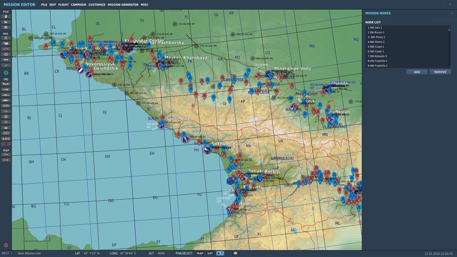457x257 pixels.
Task: Open the FLIGHT menu
Action: 63,5
